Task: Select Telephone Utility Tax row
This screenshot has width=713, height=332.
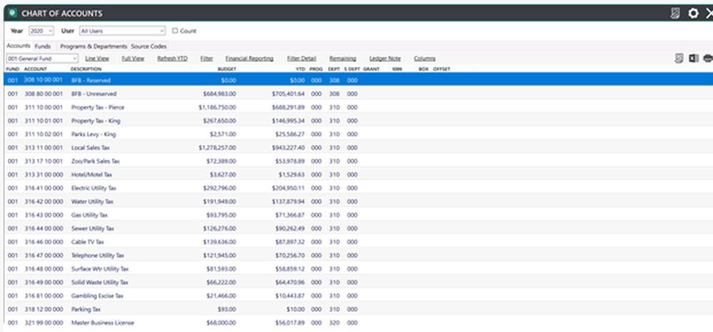Action: (x=359, y=255)
